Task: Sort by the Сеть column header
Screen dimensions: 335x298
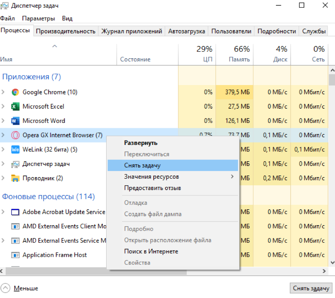Action: pos(309,55)
